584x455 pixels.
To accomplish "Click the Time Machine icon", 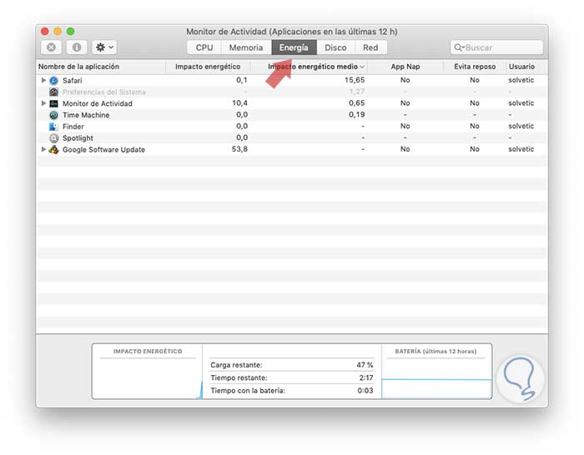I will click(53, 115).
